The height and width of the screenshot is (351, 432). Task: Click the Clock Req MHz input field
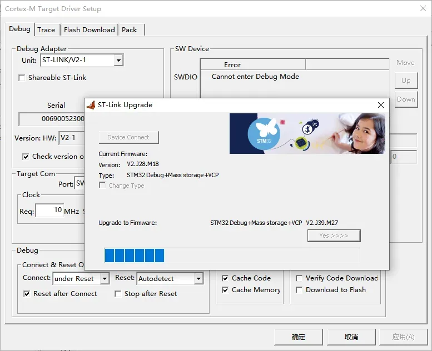(x=49, y=210)
